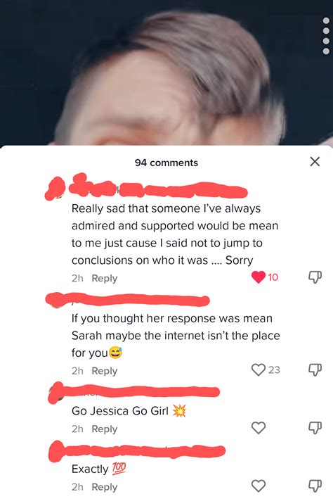Dislike the 'Exactly' comment
The image size is (333, 499).
pyautogui.click(x=315, y=486)
